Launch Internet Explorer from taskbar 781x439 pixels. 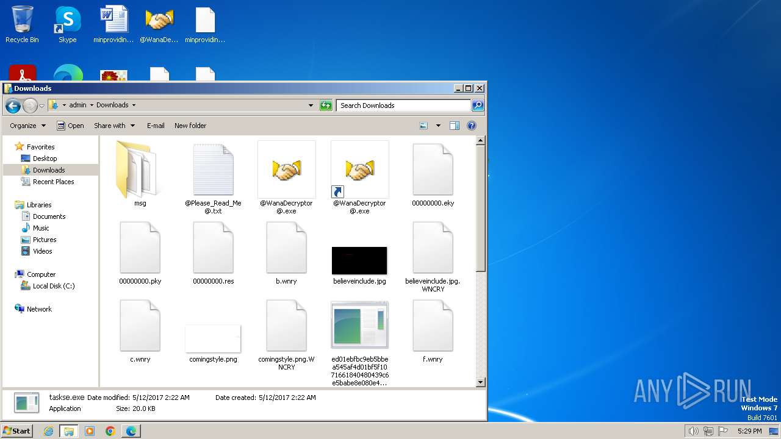[48, 431]
